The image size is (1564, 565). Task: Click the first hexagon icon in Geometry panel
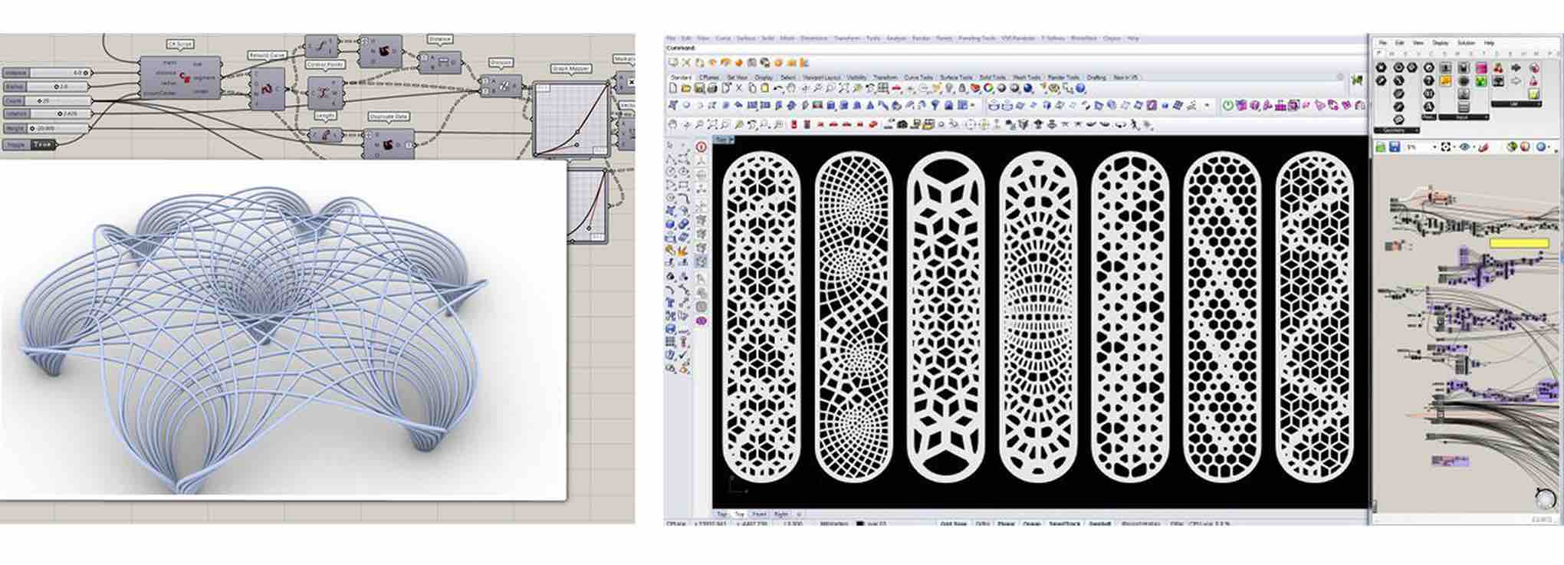pos(1381,67)
